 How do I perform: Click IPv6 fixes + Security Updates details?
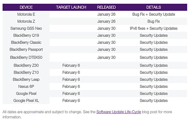tap(154, 28)
